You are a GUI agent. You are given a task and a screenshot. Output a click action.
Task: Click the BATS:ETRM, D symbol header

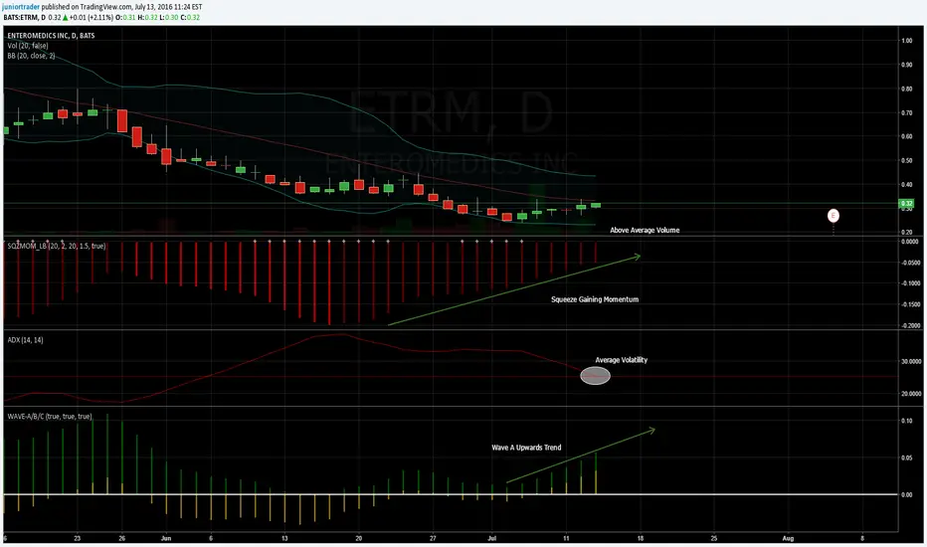(24, 18)
